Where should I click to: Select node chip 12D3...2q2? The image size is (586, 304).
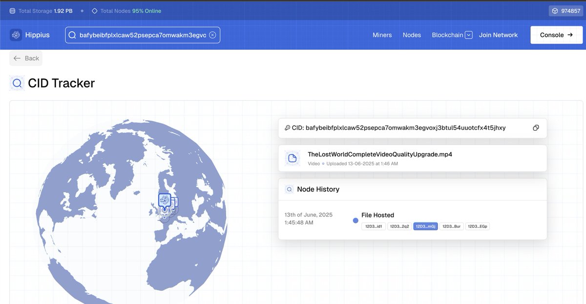[x=399, y=226]
